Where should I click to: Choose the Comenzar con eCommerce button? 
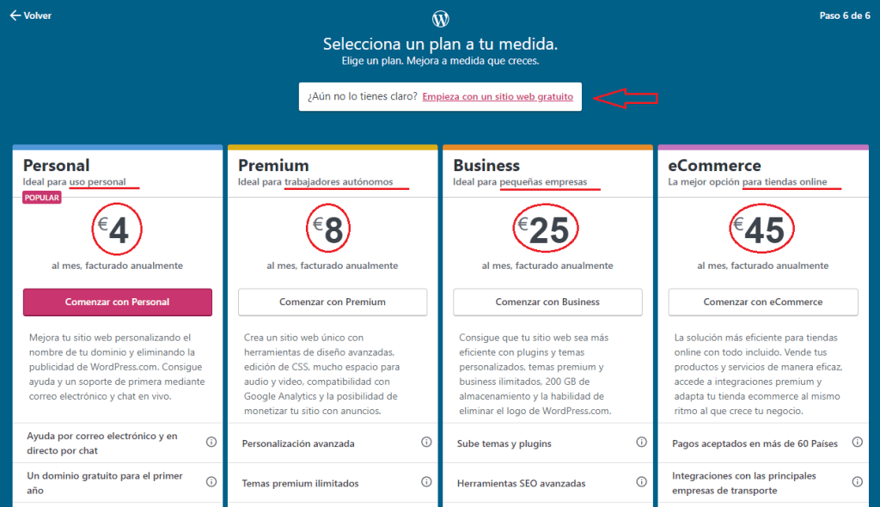pos(763,302)
